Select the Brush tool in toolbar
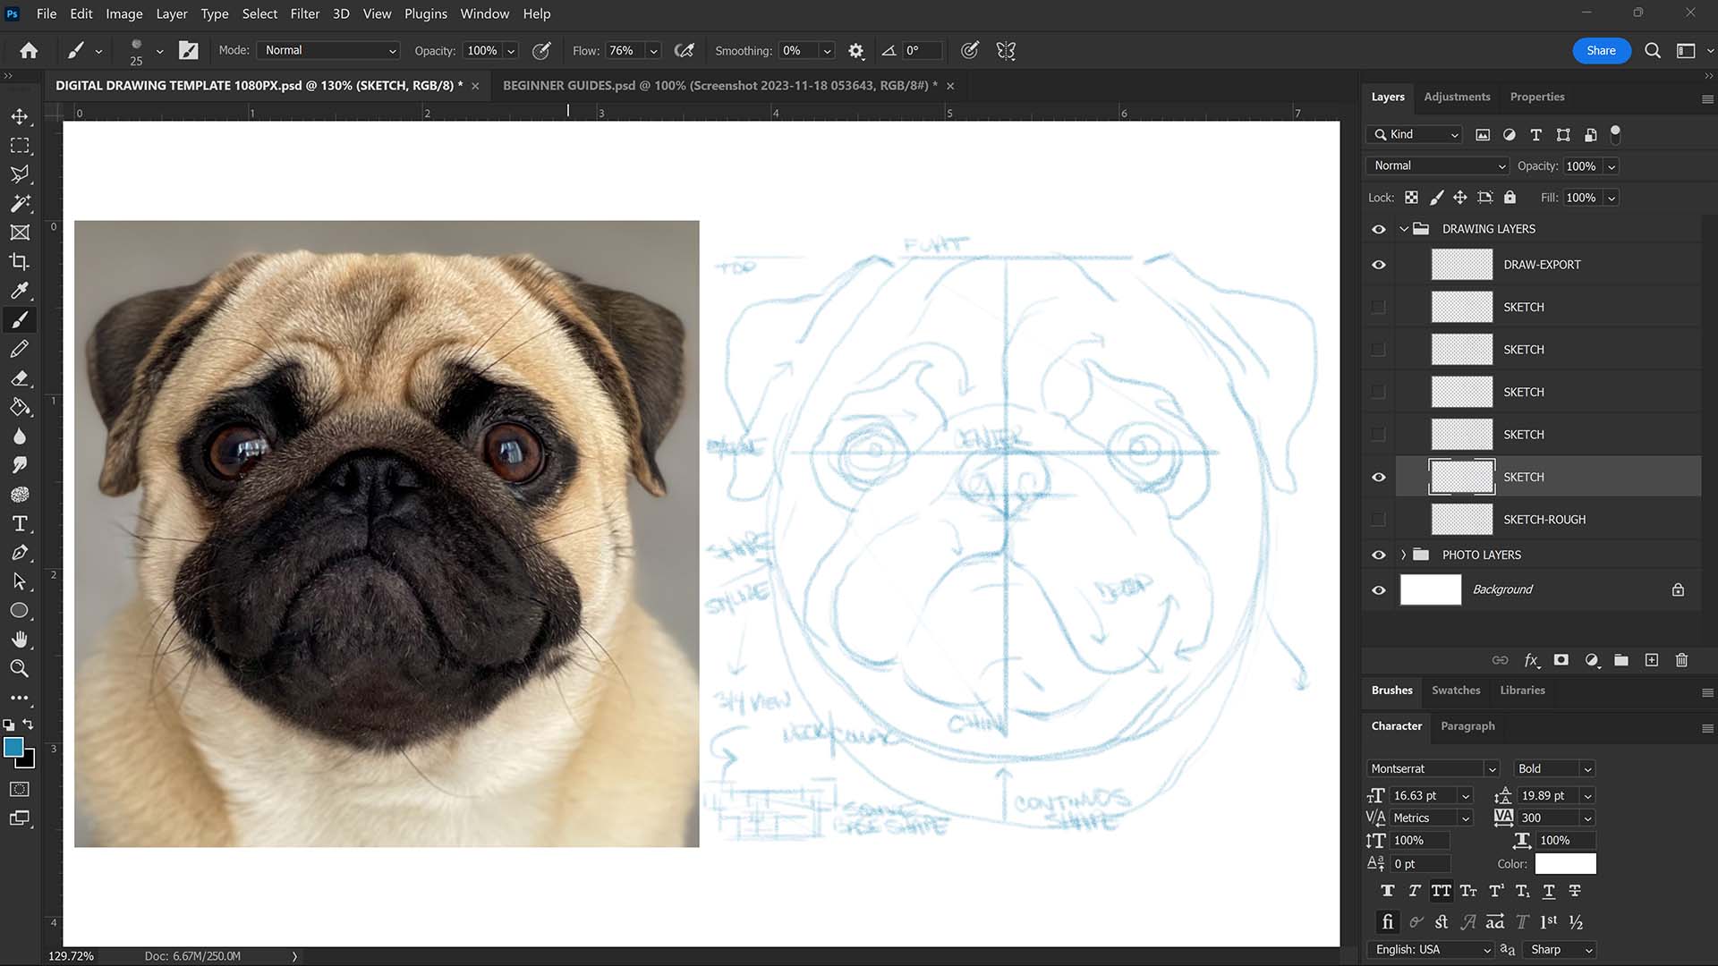 tap(20, 320)
